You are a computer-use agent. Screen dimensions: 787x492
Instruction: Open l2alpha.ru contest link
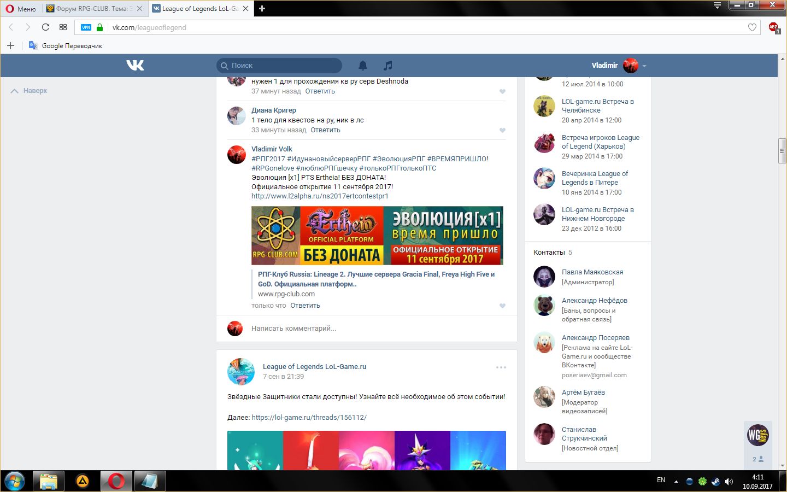(x=320, y=196)
